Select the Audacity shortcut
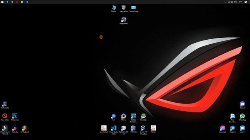The width and height of the screenshot is (250, 140). (15, 129)
